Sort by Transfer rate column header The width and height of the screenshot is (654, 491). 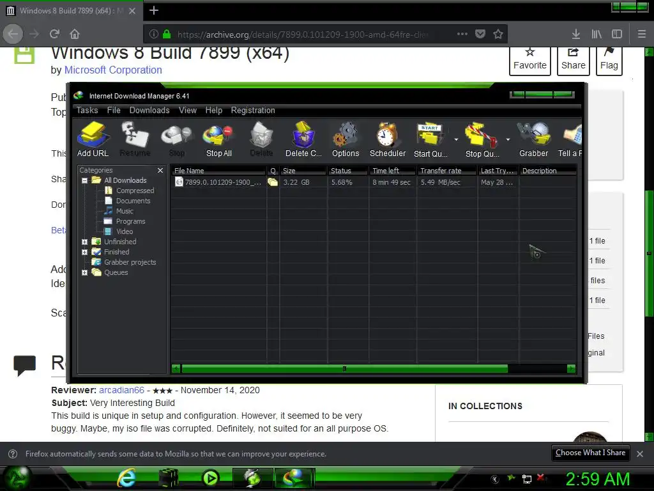(x=446, y=171)
